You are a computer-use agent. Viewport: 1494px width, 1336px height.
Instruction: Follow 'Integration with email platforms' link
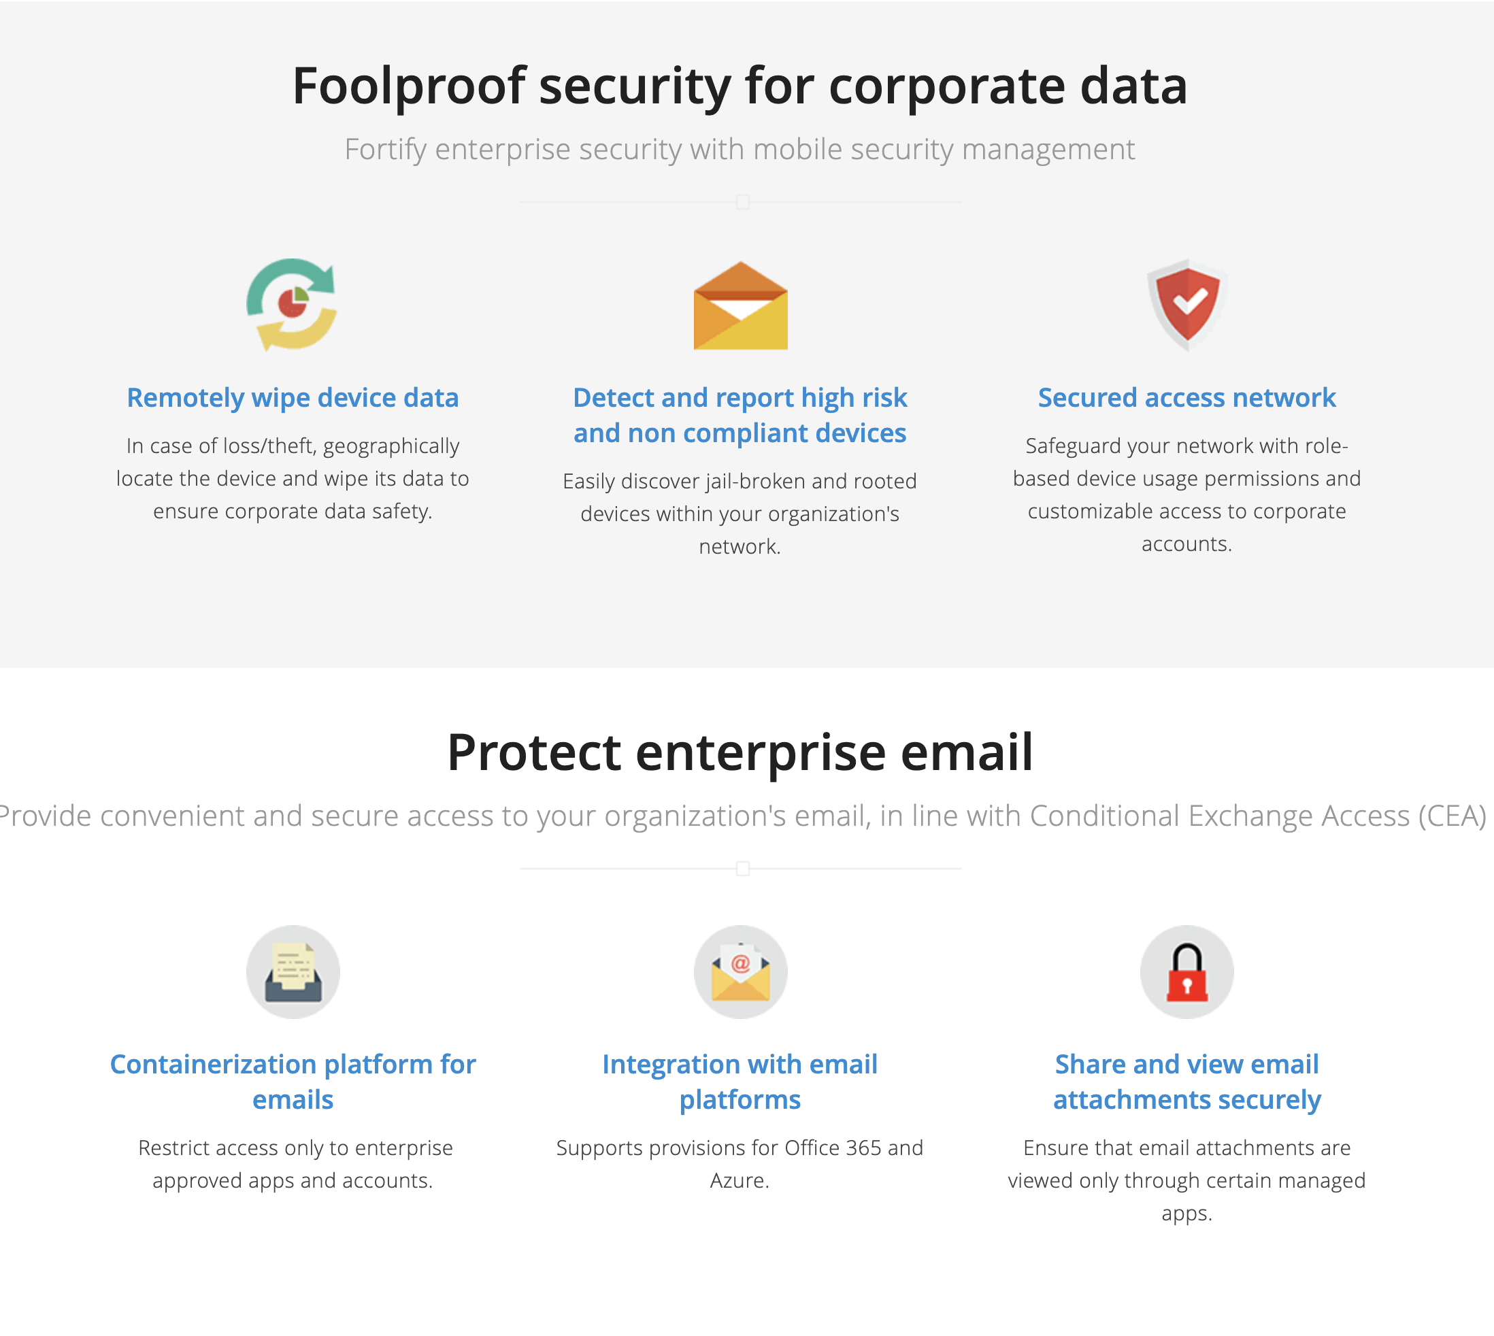click(x=740, y=1082)
